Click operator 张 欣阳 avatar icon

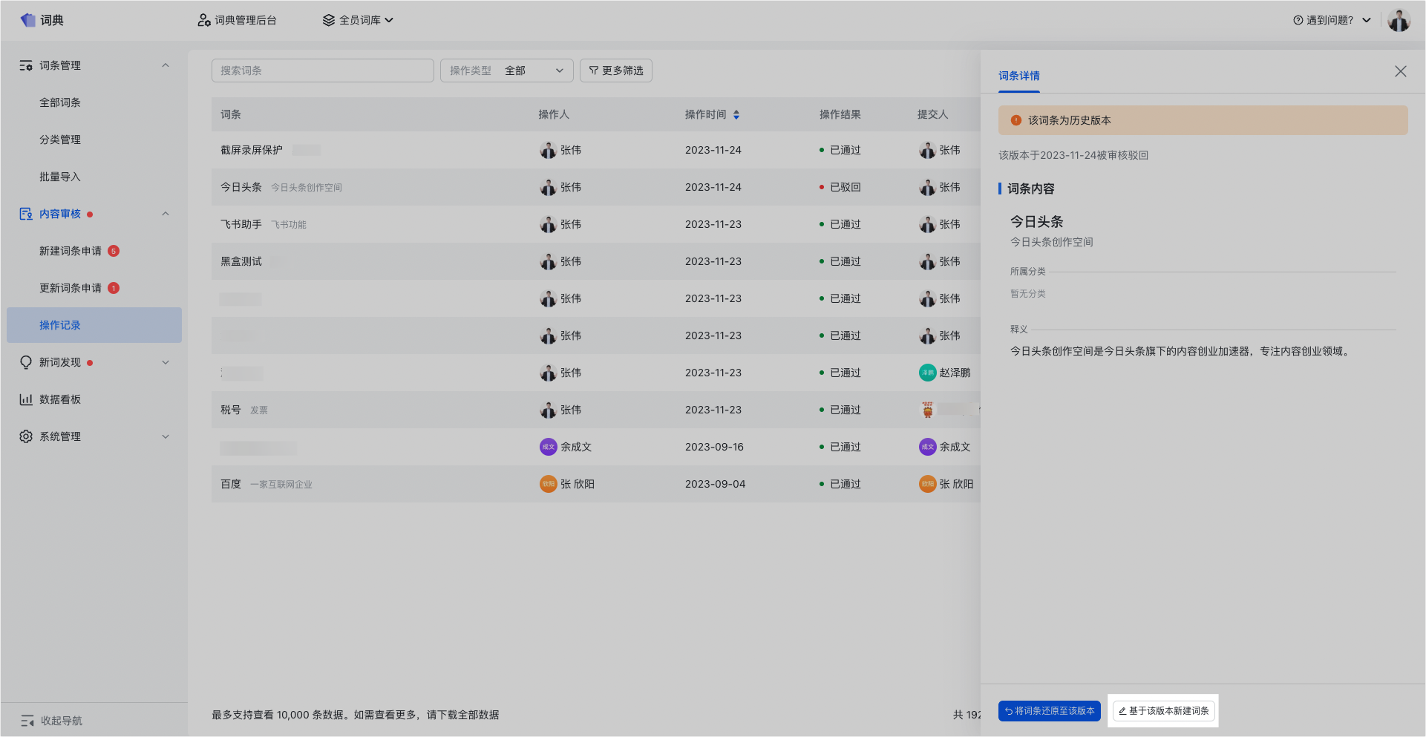click(x=548, y=484)
